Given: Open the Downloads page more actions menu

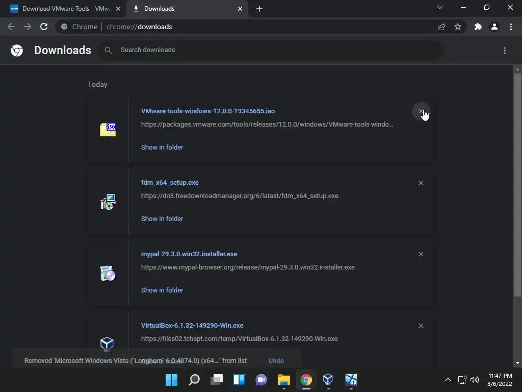Looking at the screenshot, I should coord(504,51).
